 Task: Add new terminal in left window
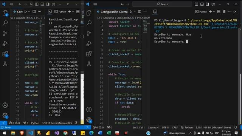point(70,12)
